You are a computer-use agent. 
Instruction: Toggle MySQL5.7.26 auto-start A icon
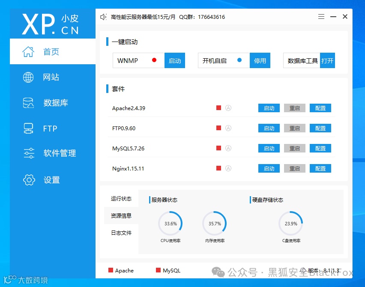[228, 148]
